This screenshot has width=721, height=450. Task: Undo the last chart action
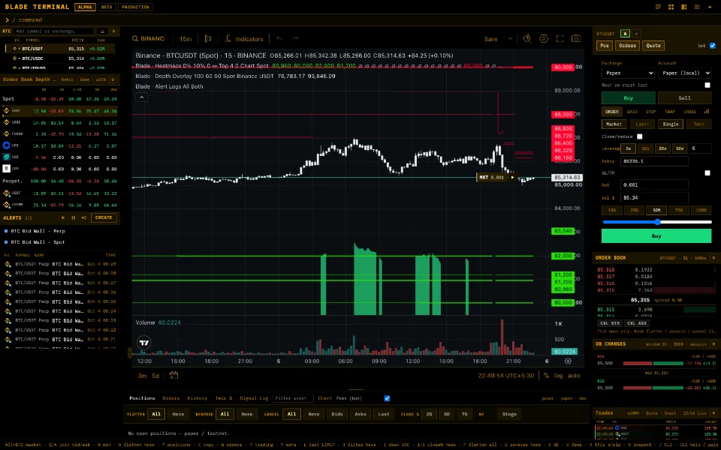tap(279, 39)
